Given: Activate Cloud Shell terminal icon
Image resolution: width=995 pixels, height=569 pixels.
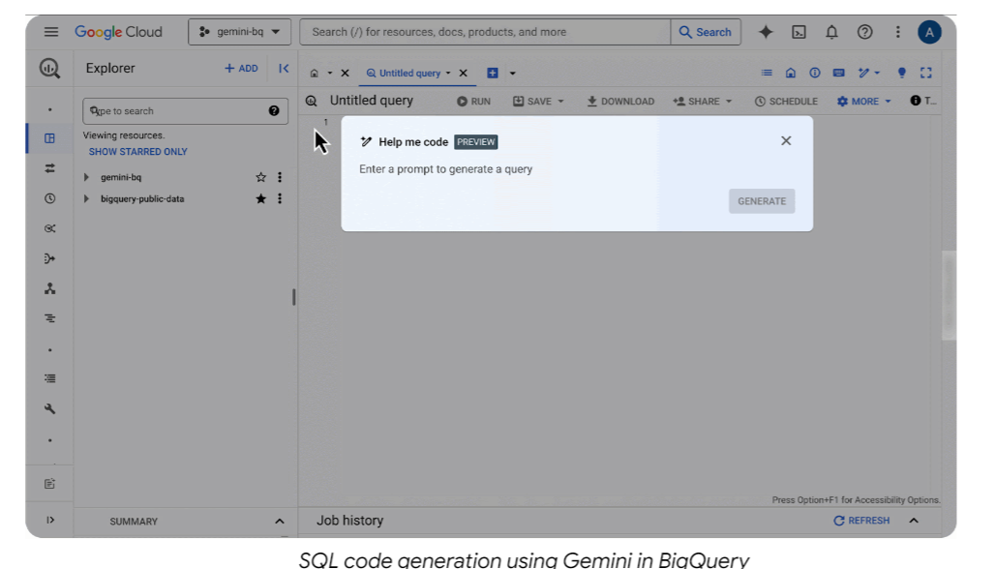Looking at the screenshot, I should [x=799, y=32].
